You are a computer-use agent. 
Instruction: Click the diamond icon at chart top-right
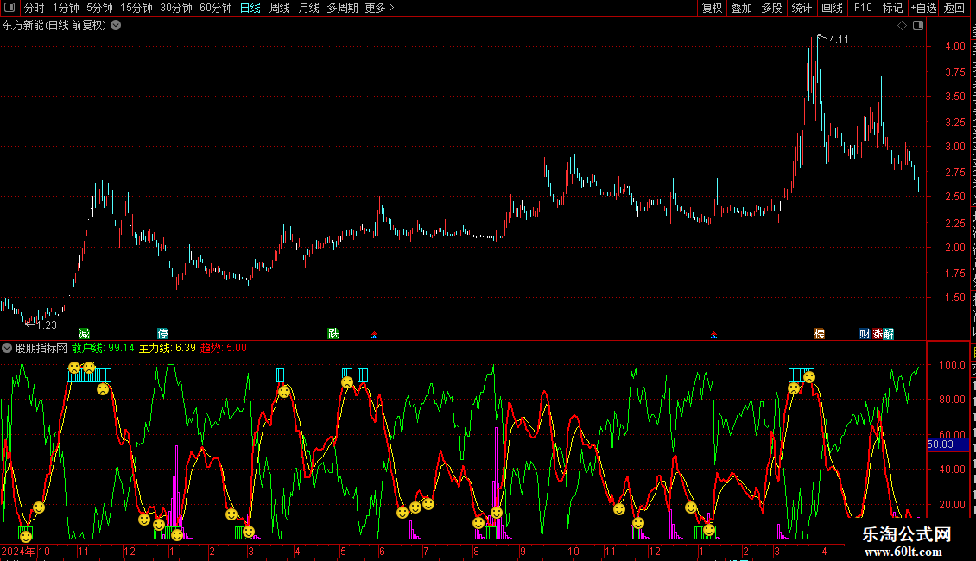coord(902,26)
